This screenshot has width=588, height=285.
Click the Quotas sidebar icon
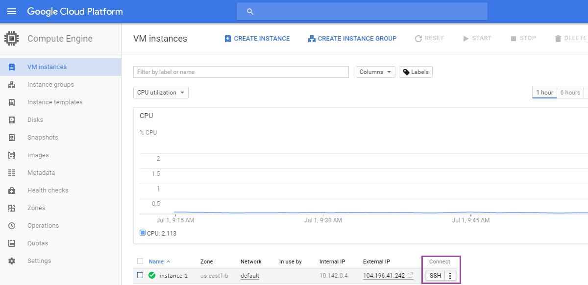coord(12,243)
